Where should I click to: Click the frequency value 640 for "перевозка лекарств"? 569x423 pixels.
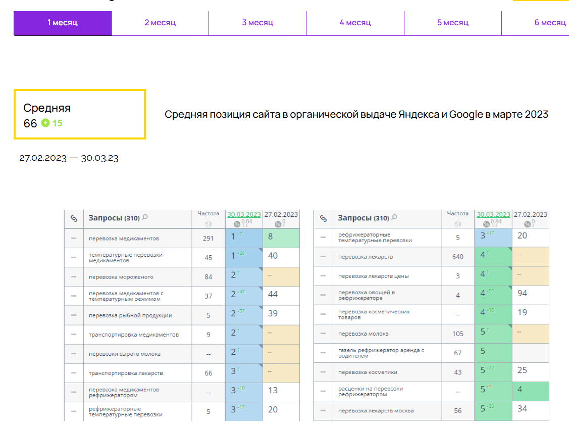pos(457,257)
